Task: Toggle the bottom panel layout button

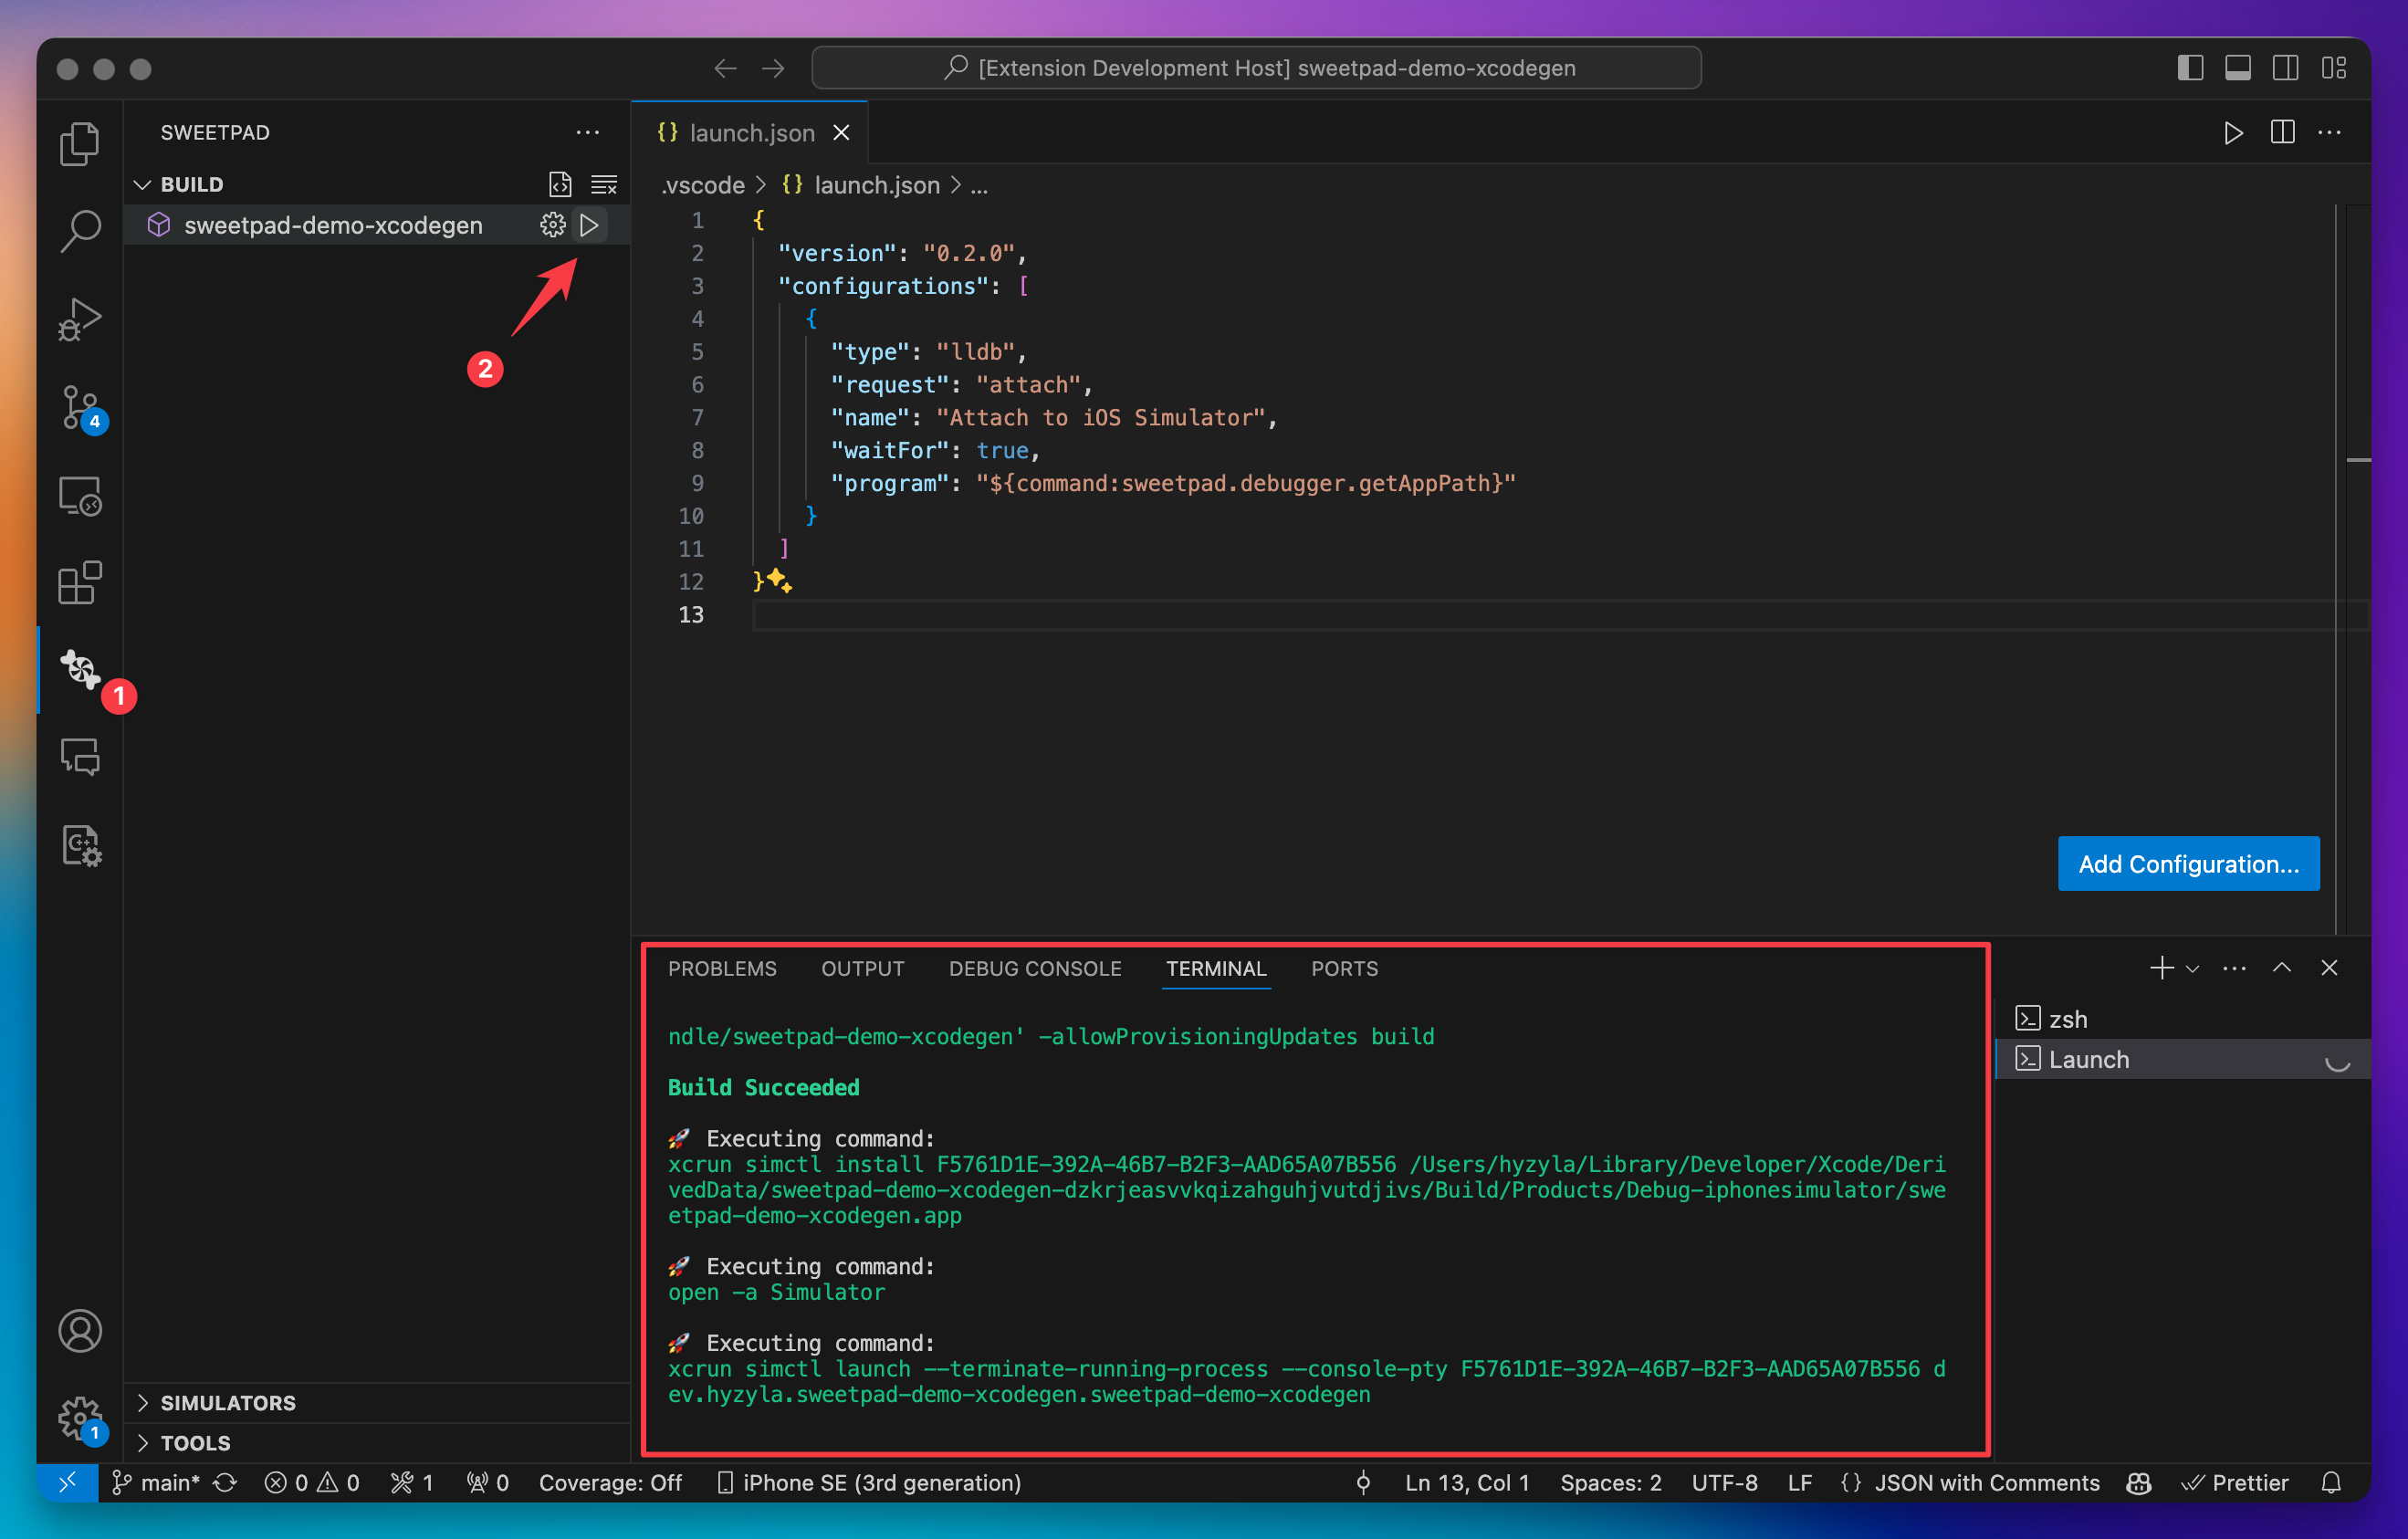Action: pos(2237,68)
